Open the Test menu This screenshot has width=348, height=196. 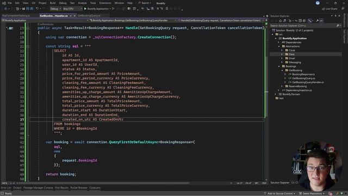coord(72,3)
